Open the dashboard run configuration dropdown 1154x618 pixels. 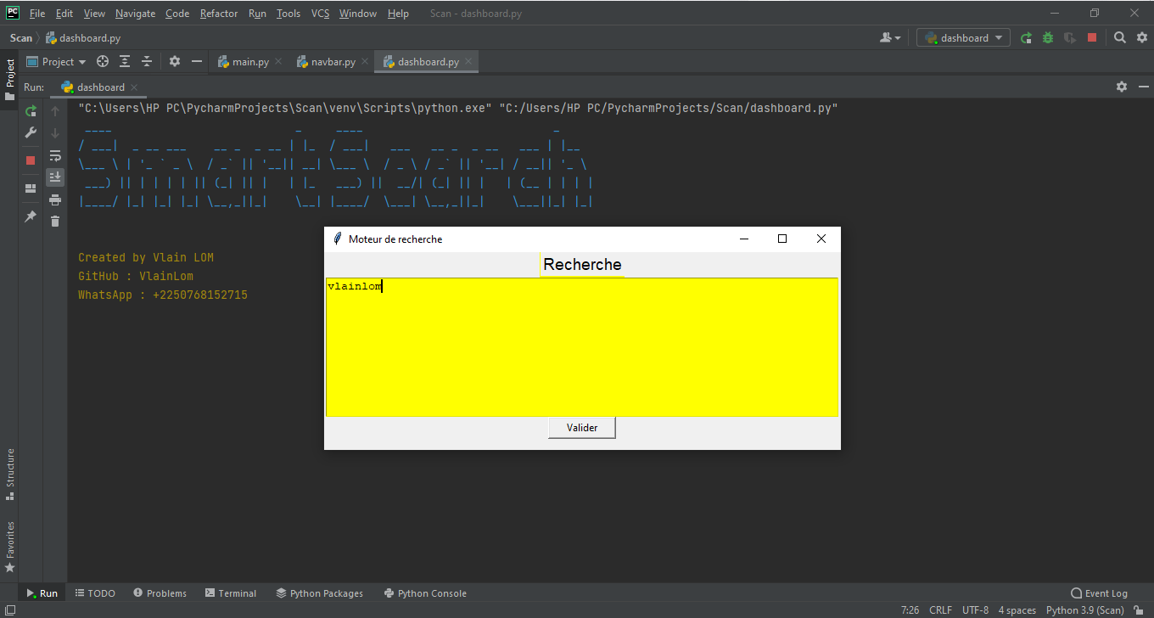[x=961, y=37]
